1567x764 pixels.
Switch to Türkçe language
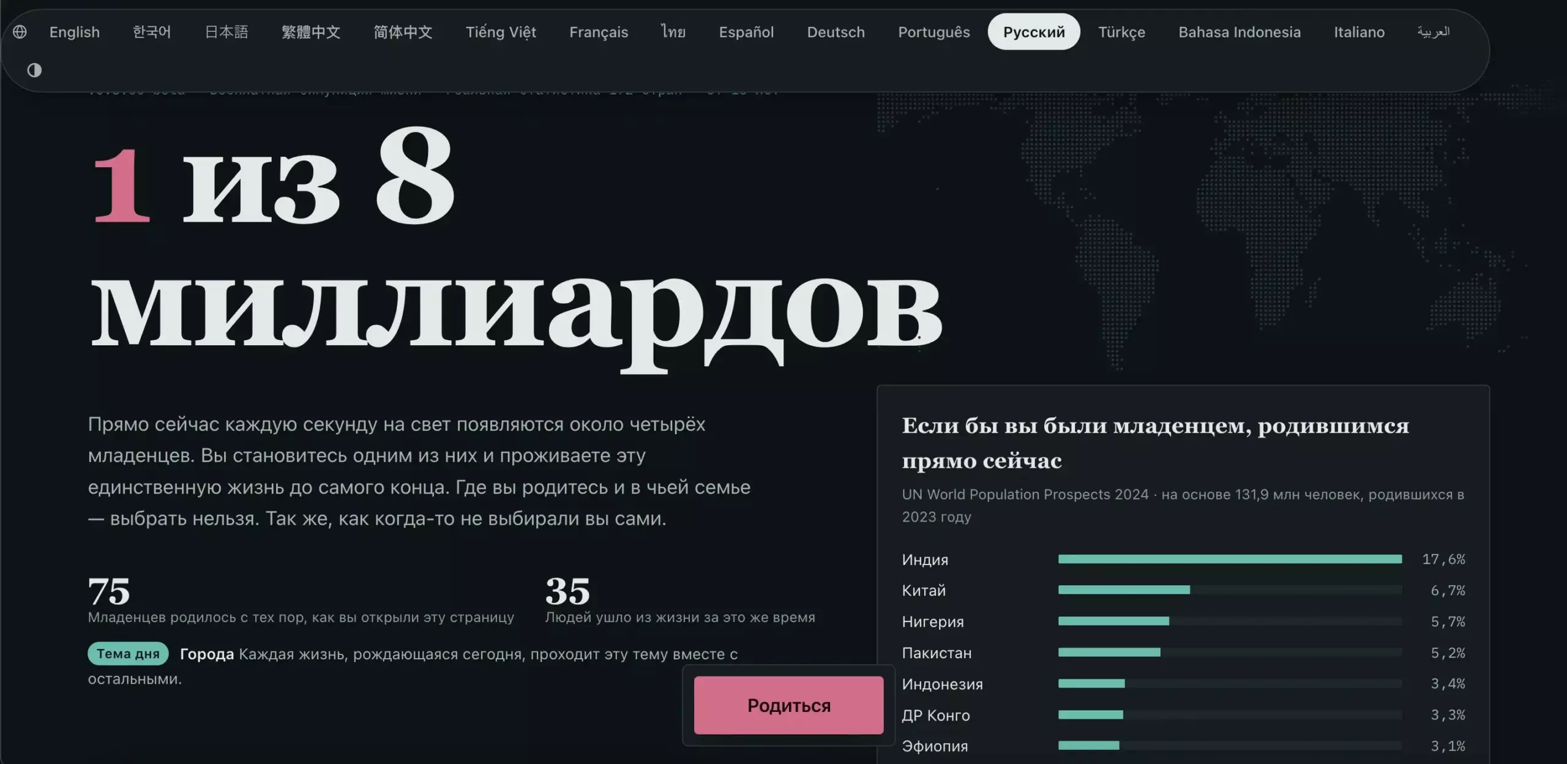pyautogui.click(x=1121, y=32)
